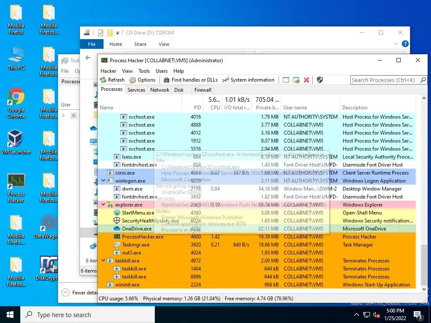Open the Home ribbon tab in Explorer
This screenshot has width=431, height=323.
[116, 44]
